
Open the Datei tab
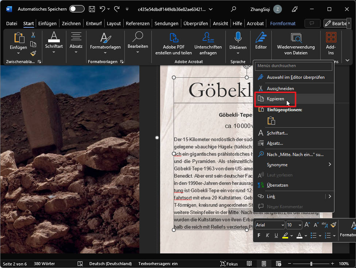point(12,24)
